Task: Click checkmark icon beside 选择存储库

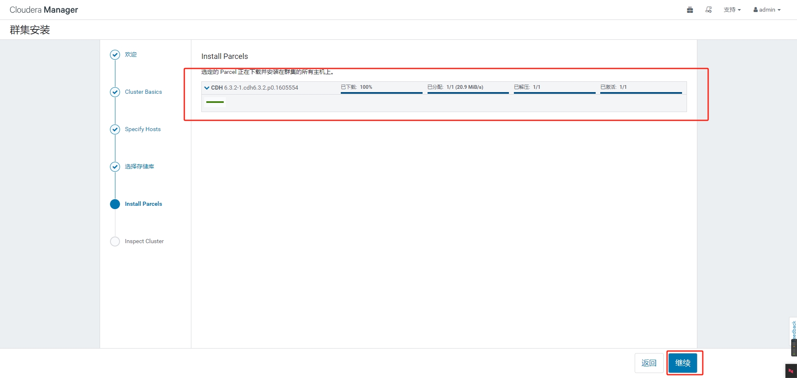Action: click(x=115, y=167)
